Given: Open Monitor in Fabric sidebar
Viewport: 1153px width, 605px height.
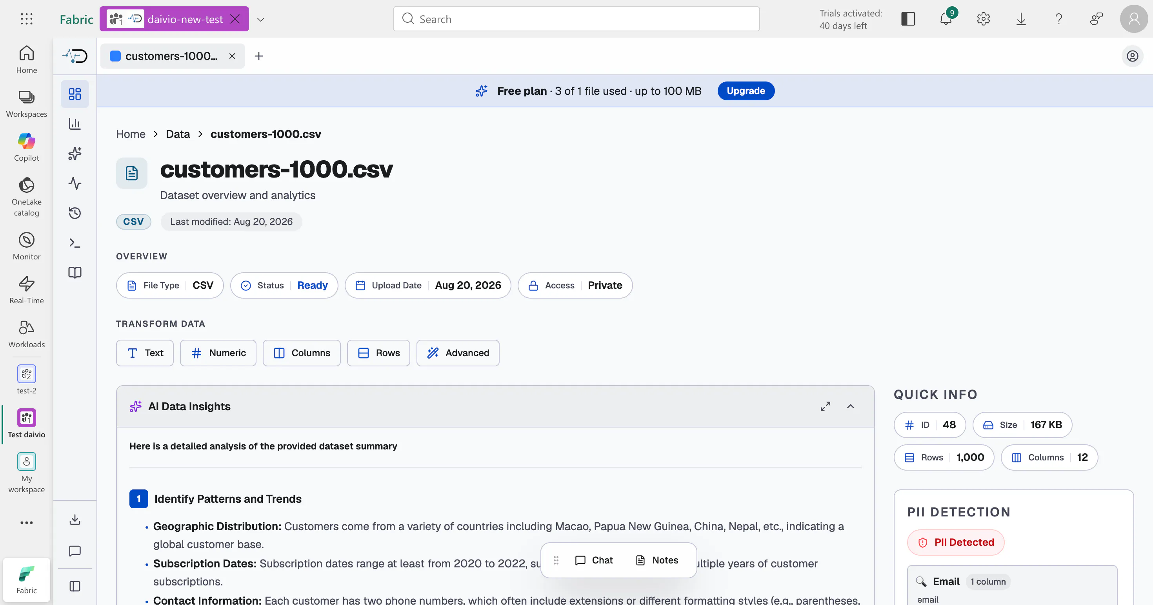Looking at the screenshot, I should tap(26, 246).
